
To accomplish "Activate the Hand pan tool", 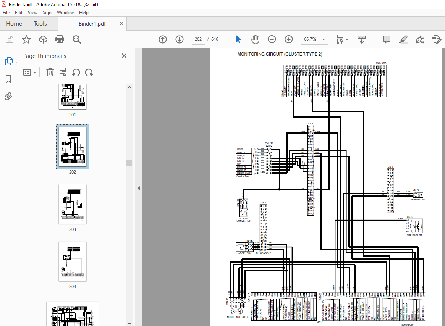I will [255, 39].
